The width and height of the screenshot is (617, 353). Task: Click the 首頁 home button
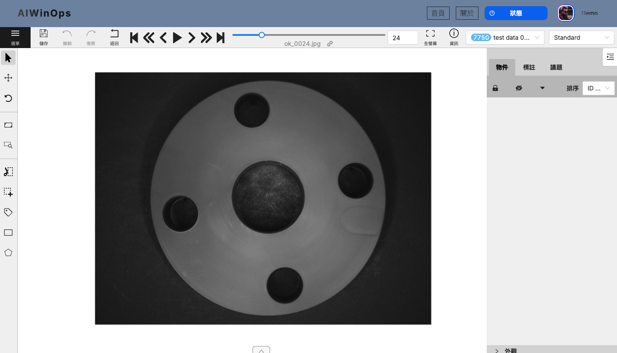point(438,13)
